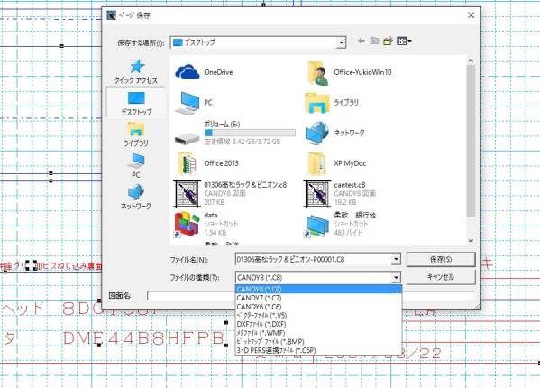Open the 保存する場所 location dropdown
Image resolution: width=540 pixels, height=388 pixels.
[341, 42]
